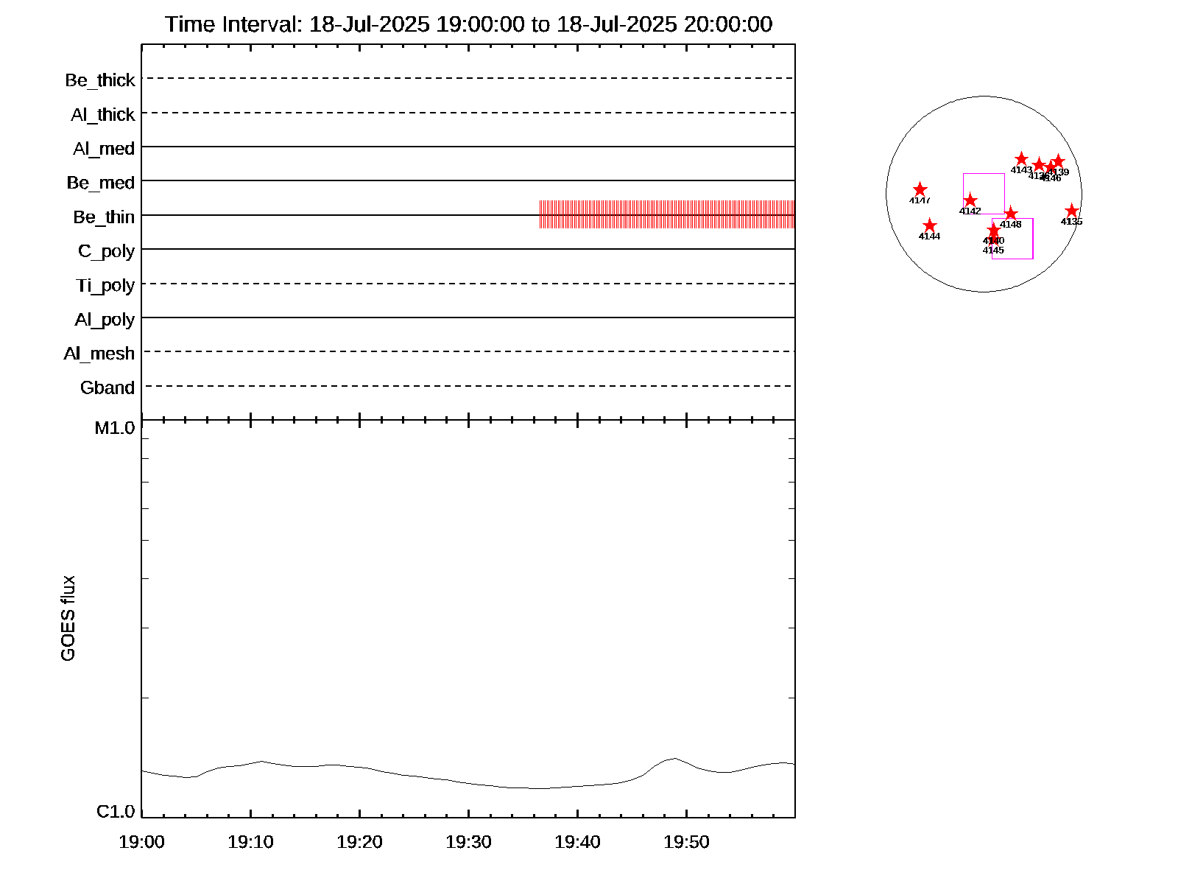Select the star at the limb, region 4135
Viewport: 1178px width, 884px height.
[1071, 211]
